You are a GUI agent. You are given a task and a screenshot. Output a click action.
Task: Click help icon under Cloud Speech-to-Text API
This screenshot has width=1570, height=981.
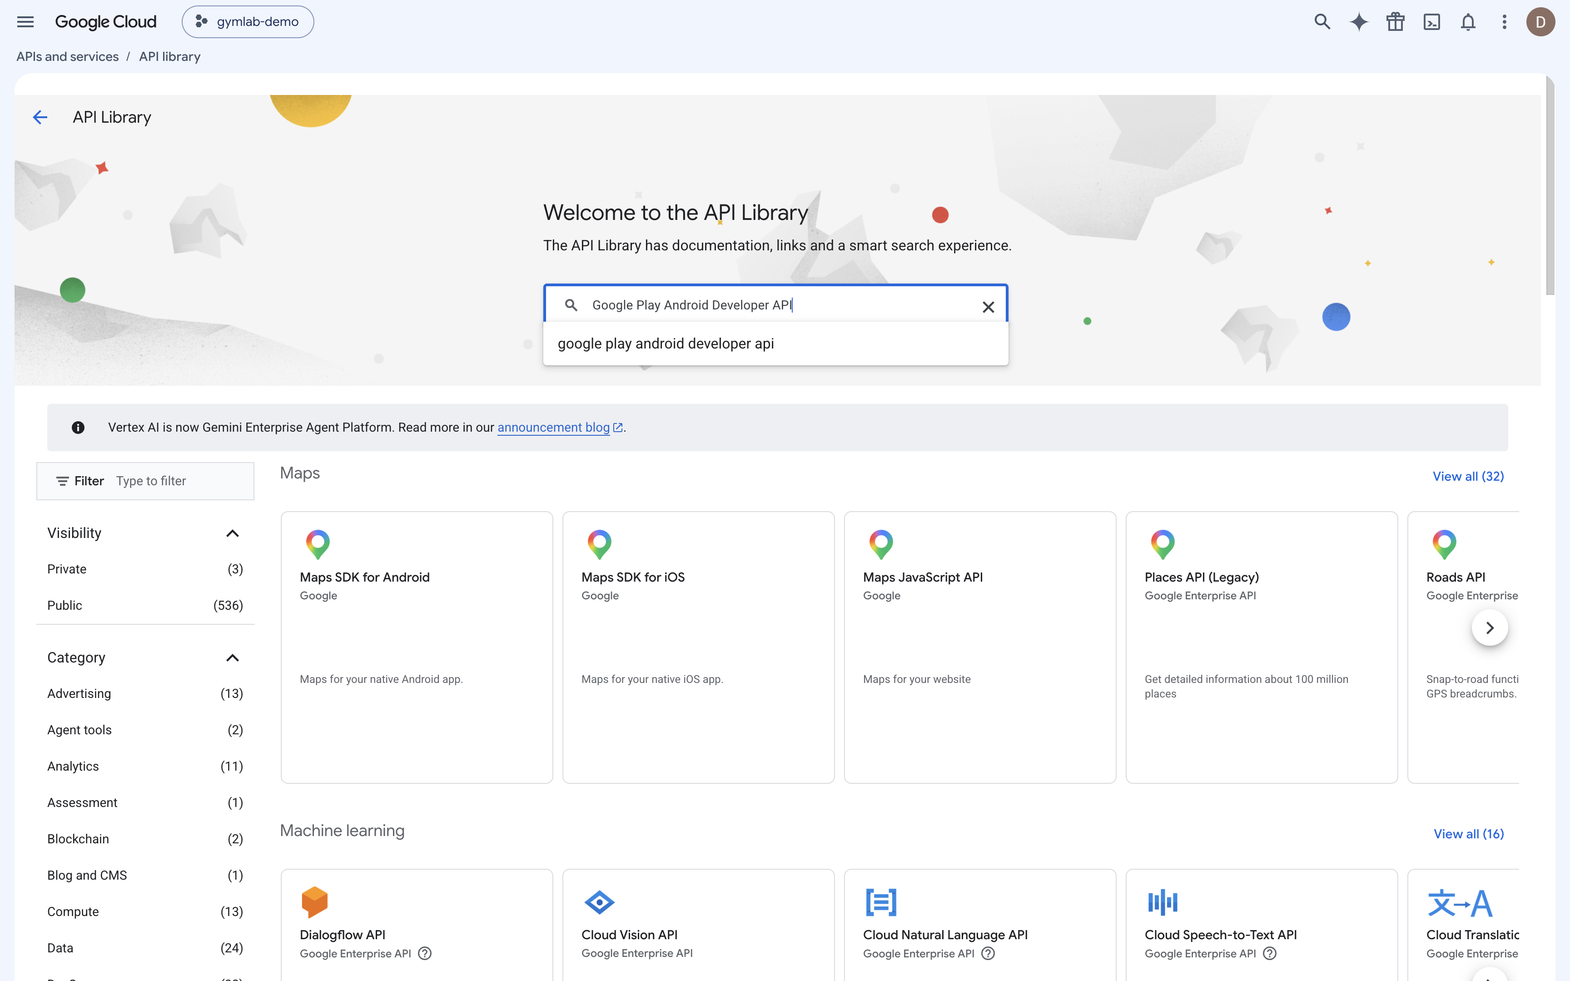[x=1270, y=953]
